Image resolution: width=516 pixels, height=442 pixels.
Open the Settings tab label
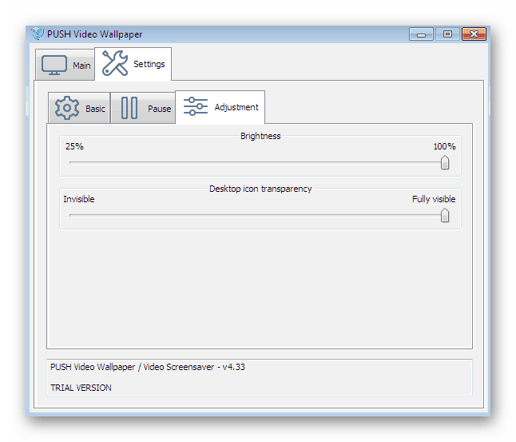click(x=149, y=64)
